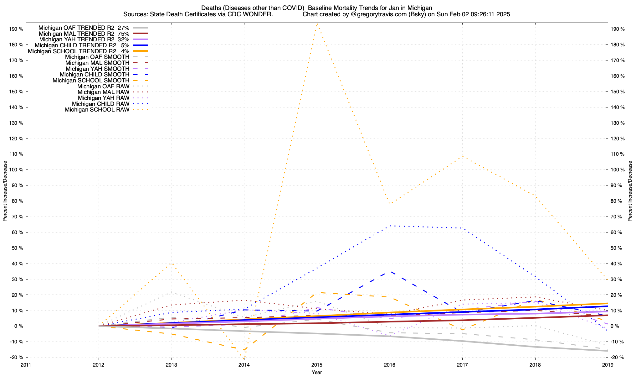Click the 2015 label on the x-axis
Screen dimensions: 641x376
(317, 365)
